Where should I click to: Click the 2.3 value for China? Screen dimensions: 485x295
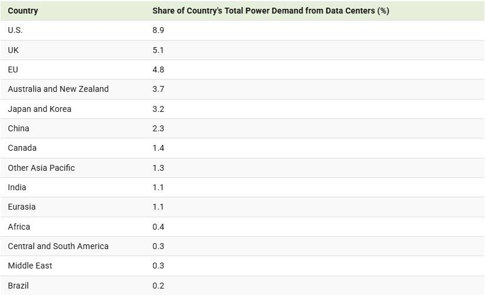click(x=158, y=128)
